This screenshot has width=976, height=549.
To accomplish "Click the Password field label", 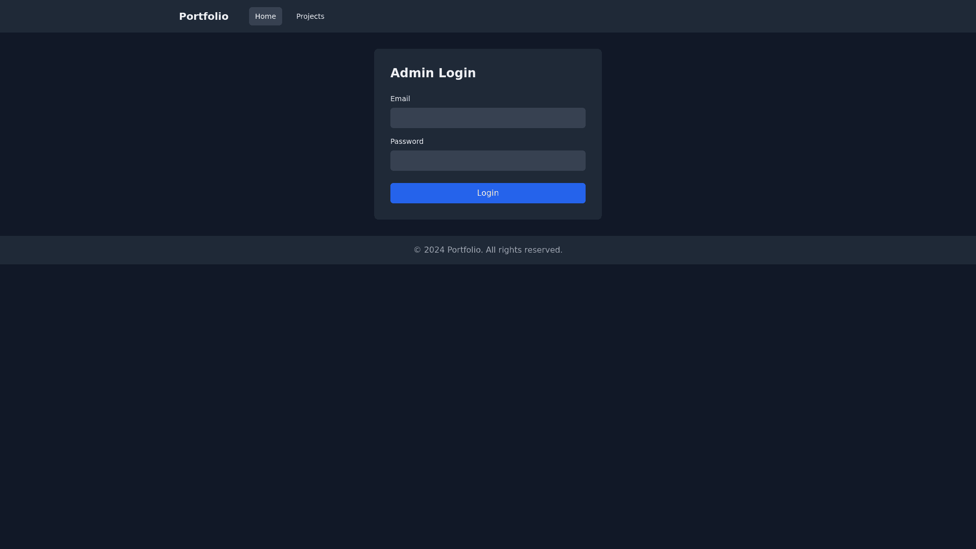I will click(407, 141).
